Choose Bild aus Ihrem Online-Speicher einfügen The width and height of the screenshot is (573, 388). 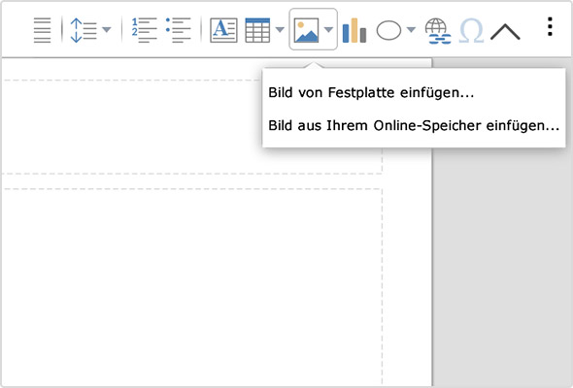point(414,125)
